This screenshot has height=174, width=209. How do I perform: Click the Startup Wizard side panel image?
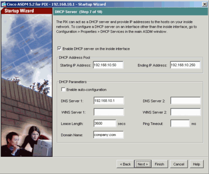tap(27, 86)
